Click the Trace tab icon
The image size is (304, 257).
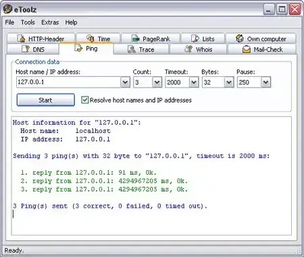coord(132,49)
